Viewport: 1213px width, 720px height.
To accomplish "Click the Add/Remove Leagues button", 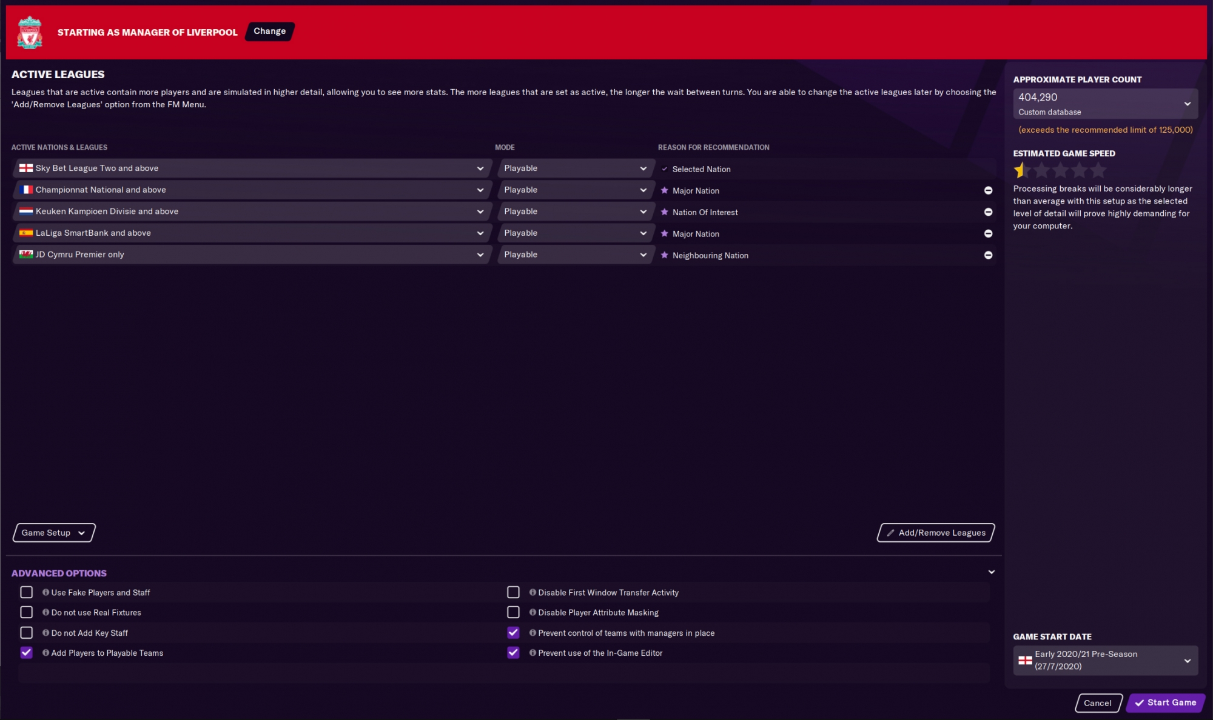I will coord(936,532).
